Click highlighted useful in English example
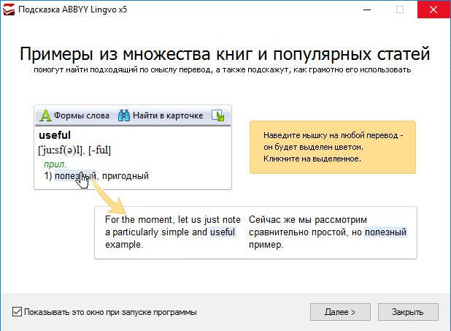The image size is (451, 331). (223, 232)
